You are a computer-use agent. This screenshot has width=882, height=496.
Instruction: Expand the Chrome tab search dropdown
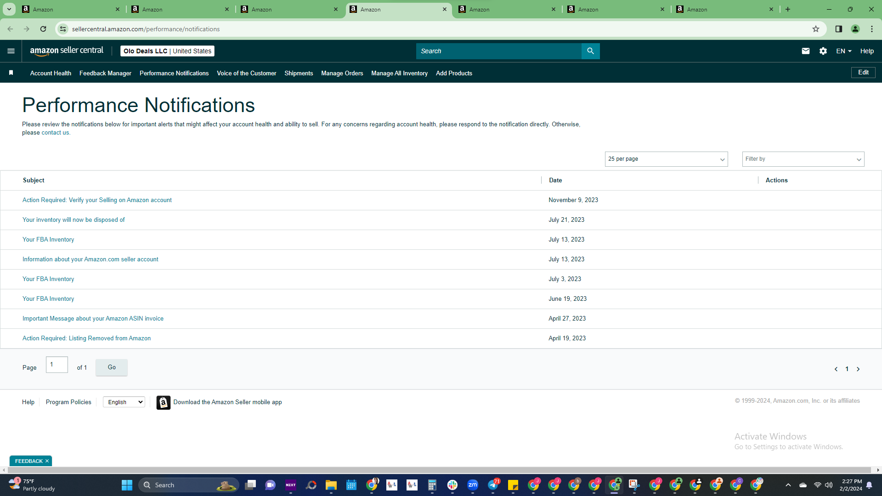click(9, 9)
